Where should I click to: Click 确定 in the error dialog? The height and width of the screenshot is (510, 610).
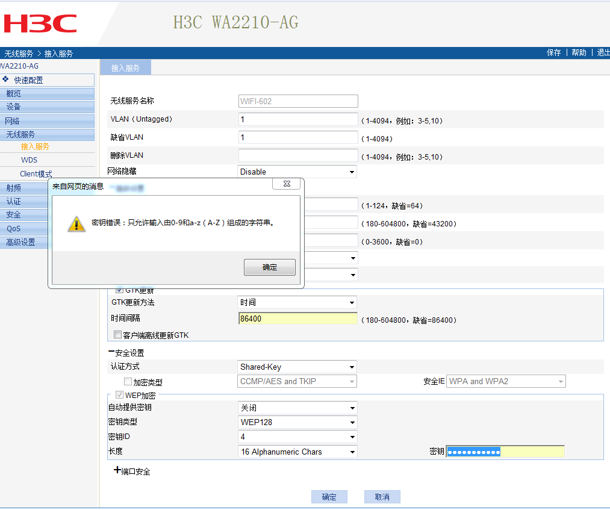point(269,267)
